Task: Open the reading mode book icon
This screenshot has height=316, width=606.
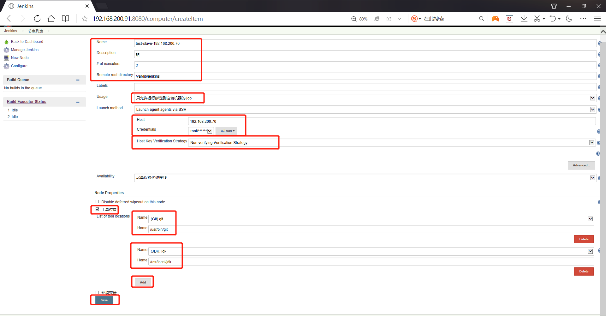Action: tap(65, 19)
